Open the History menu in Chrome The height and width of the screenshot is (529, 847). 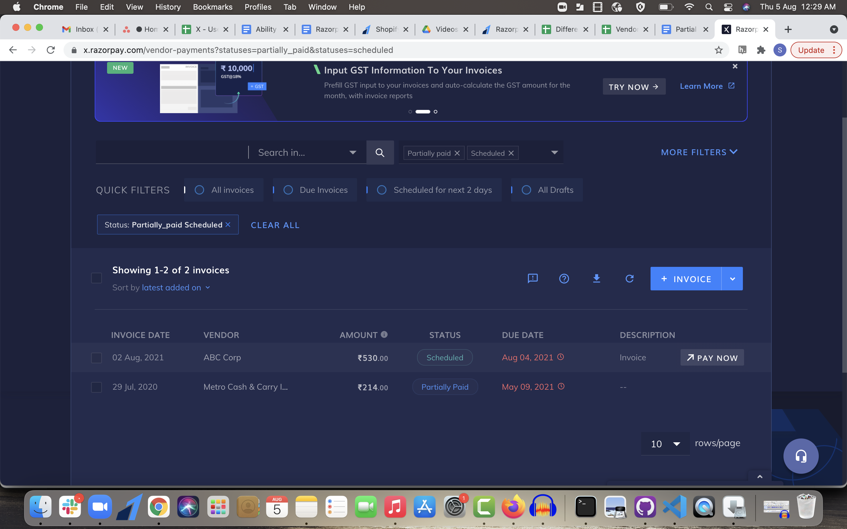coord(168,7)
